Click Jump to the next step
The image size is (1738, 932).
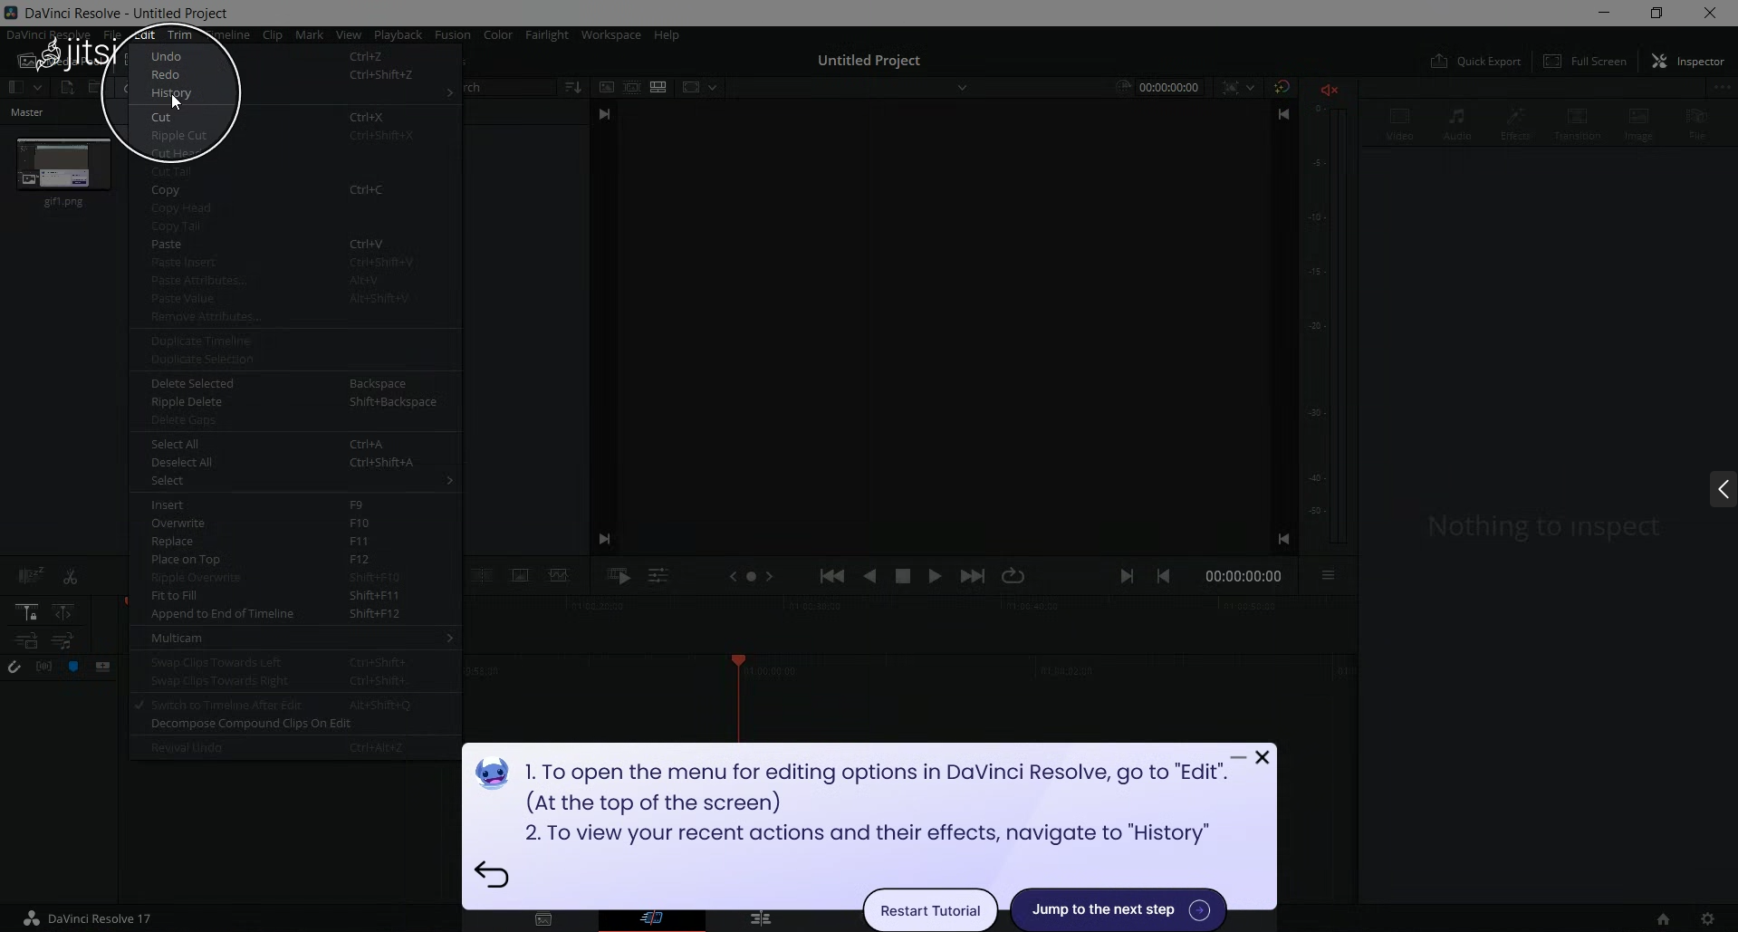point(1118,910)
